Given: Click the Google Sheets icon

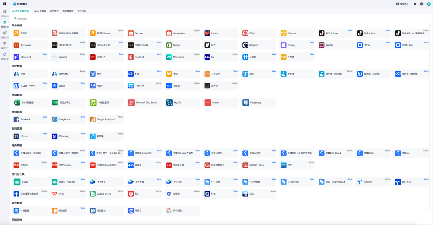Looking at the screenshot, I should (x=93, y=194).
